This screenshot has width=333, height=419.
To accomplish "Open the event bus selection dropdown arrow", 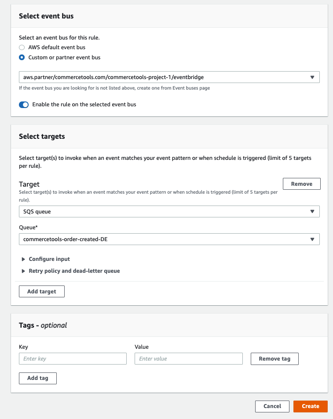I will tap(312, 77).
